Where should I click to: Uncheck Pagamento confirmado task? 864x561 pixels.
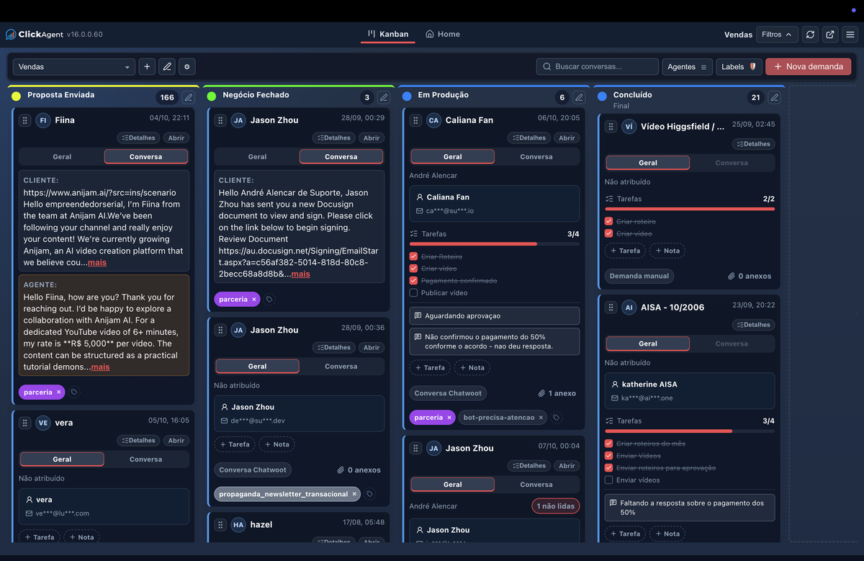click(413, 281)
